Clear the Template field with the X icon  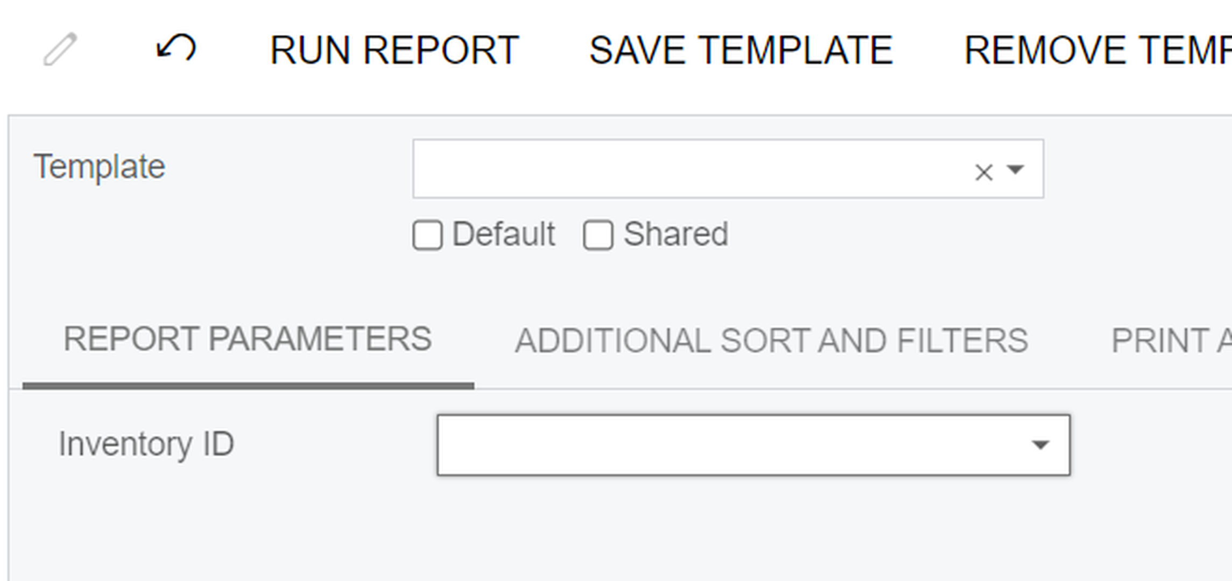(983, 172)
